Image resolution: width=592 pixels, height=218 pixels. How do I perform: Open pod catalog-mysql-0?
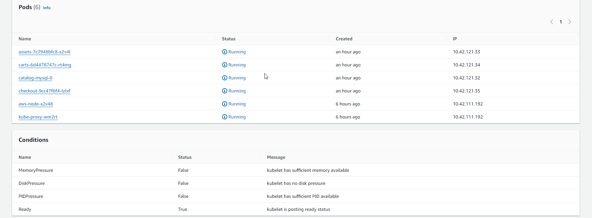pos(35,78)
